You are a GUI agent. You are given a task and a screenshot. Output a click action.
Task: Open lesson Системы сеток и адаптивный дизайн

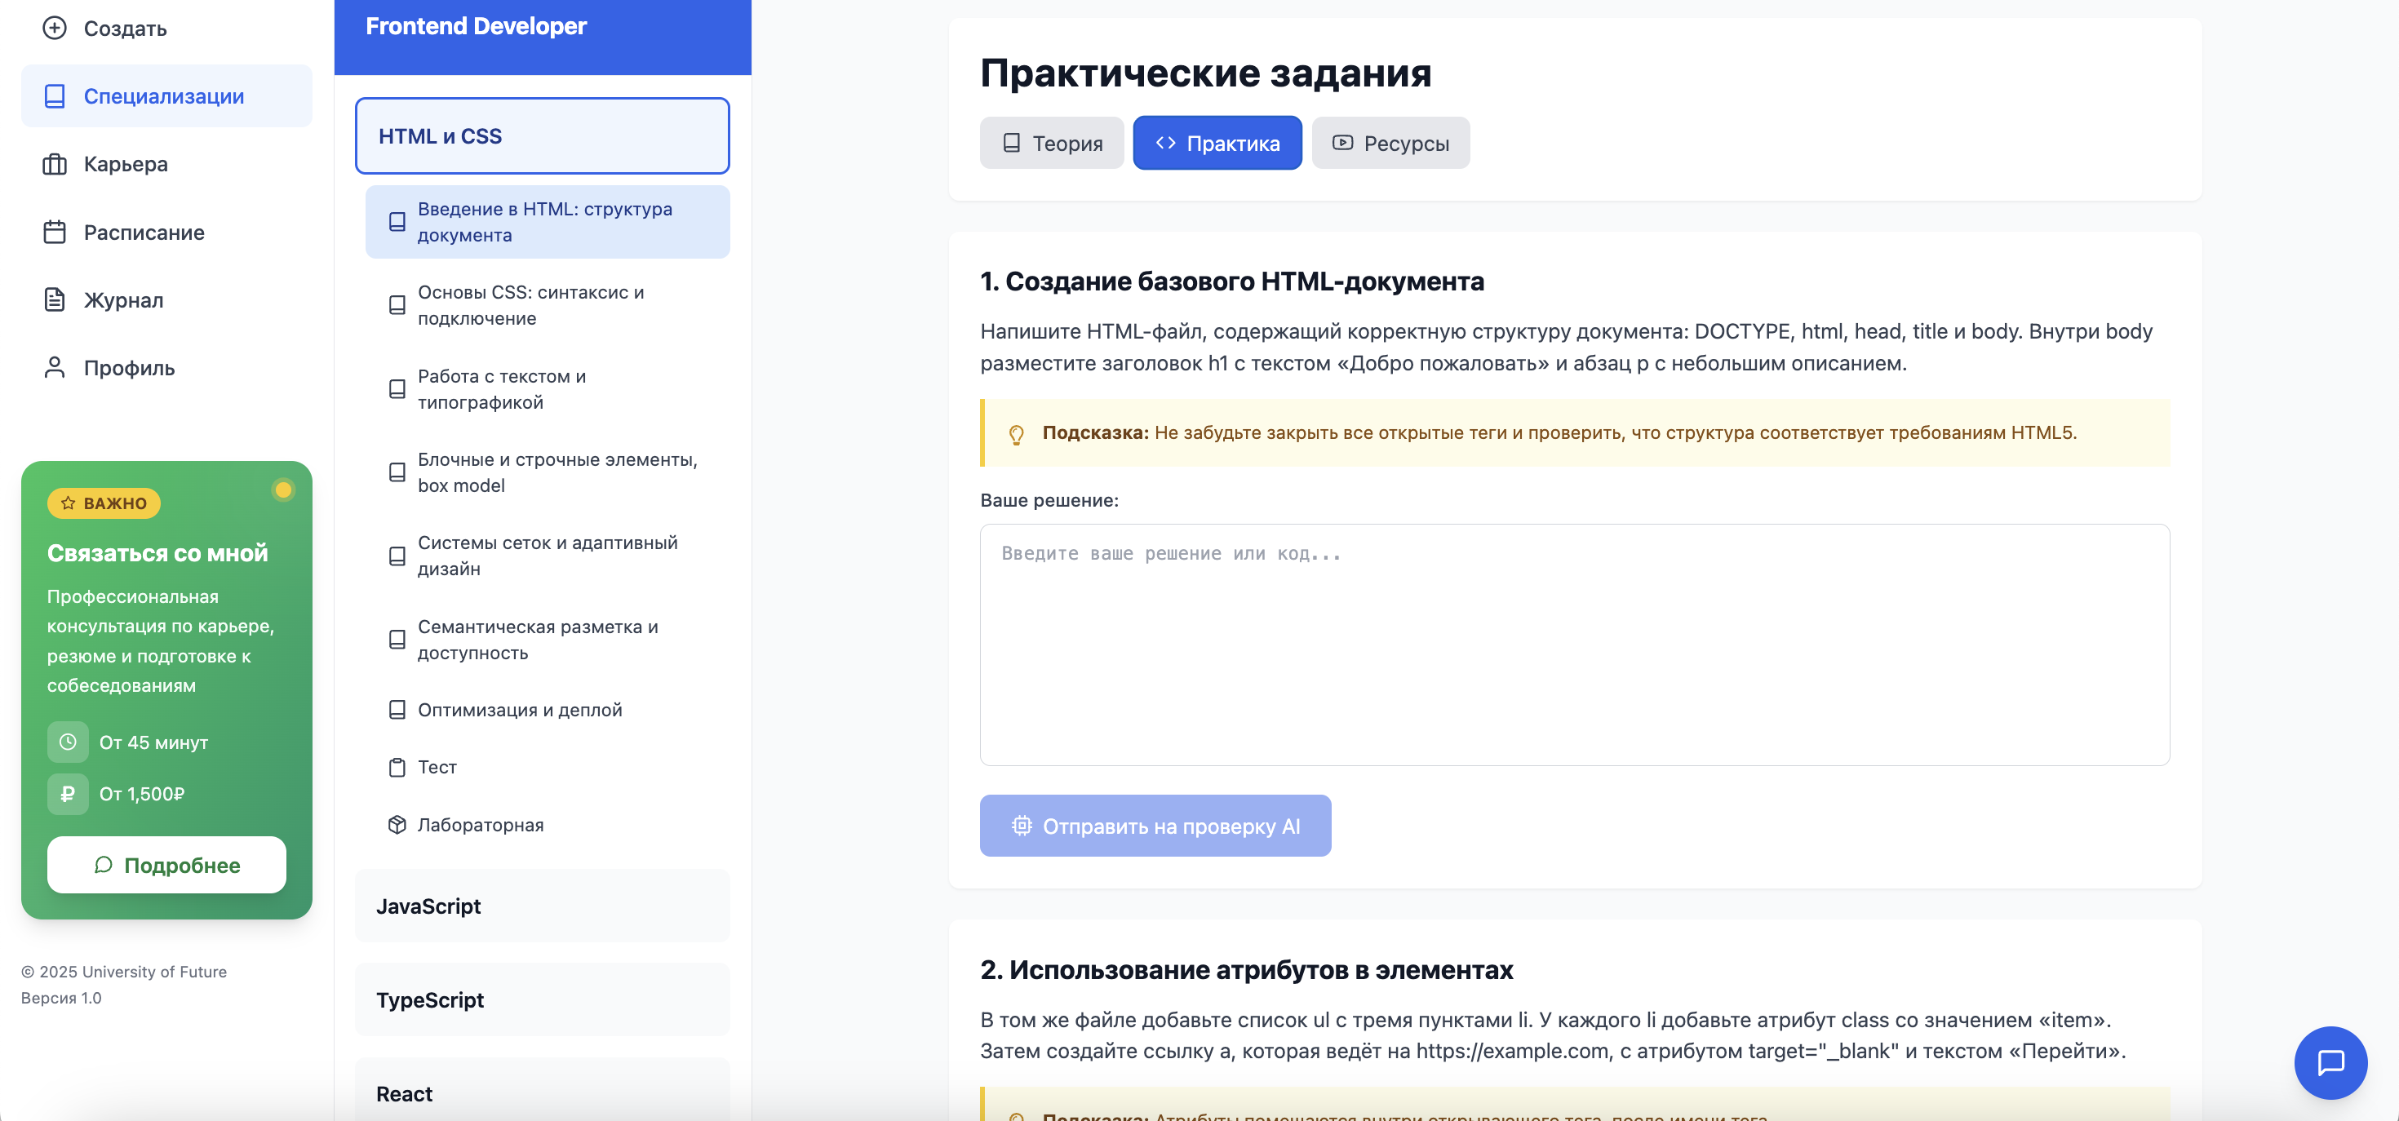548,556
